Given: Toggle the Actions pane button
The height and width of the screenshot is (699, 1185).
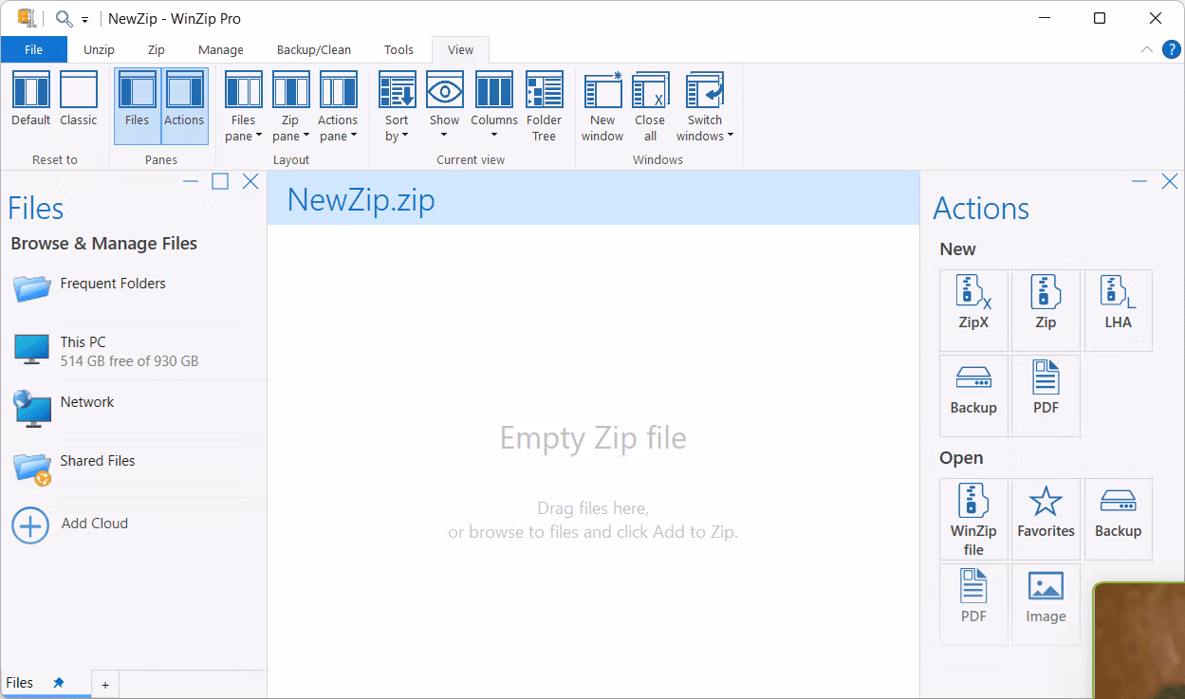Looking at the screenshot, I should (184, 105).
